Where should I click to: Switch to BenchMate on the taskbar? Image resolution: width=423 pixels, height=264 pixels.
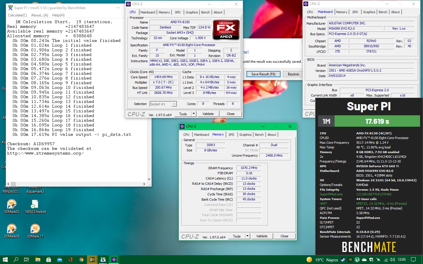(92, 260)
